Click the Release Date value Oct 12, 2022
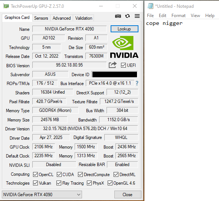 (x=46, y=56)
